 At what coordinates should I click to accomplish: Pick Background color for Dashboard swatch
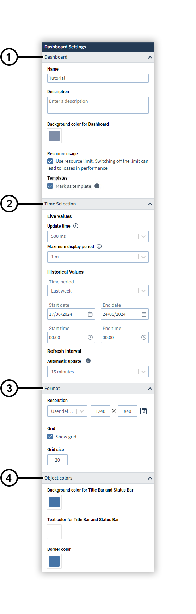pos(54,136)
